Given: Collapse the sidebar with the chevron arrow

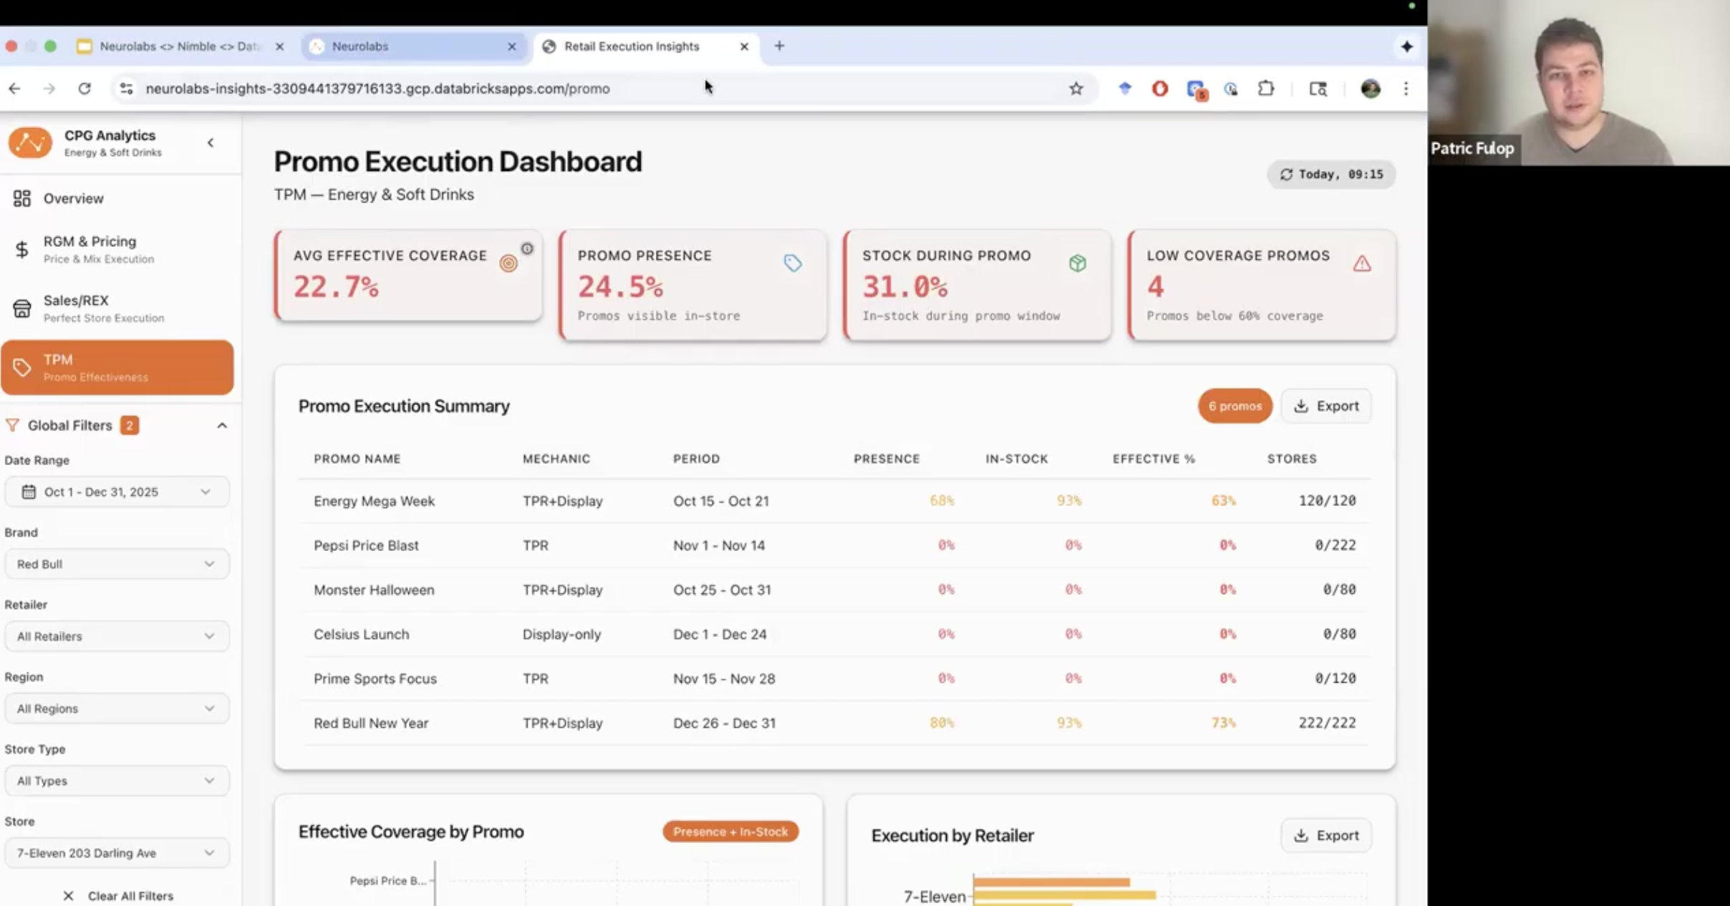Looking at the screenshot, I should tap(211, 142).
